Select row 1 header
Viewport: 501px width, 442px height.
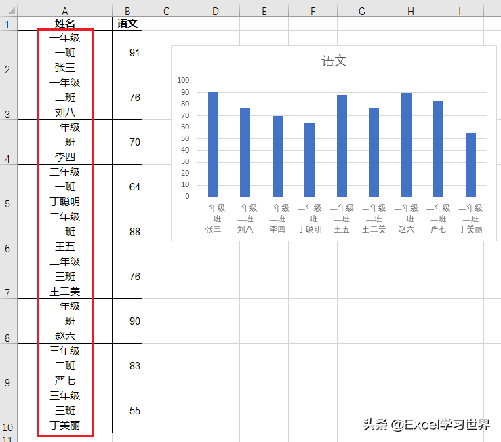tap(9, 24)
